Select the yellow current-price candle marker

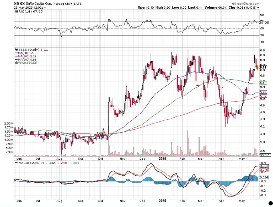258,68
